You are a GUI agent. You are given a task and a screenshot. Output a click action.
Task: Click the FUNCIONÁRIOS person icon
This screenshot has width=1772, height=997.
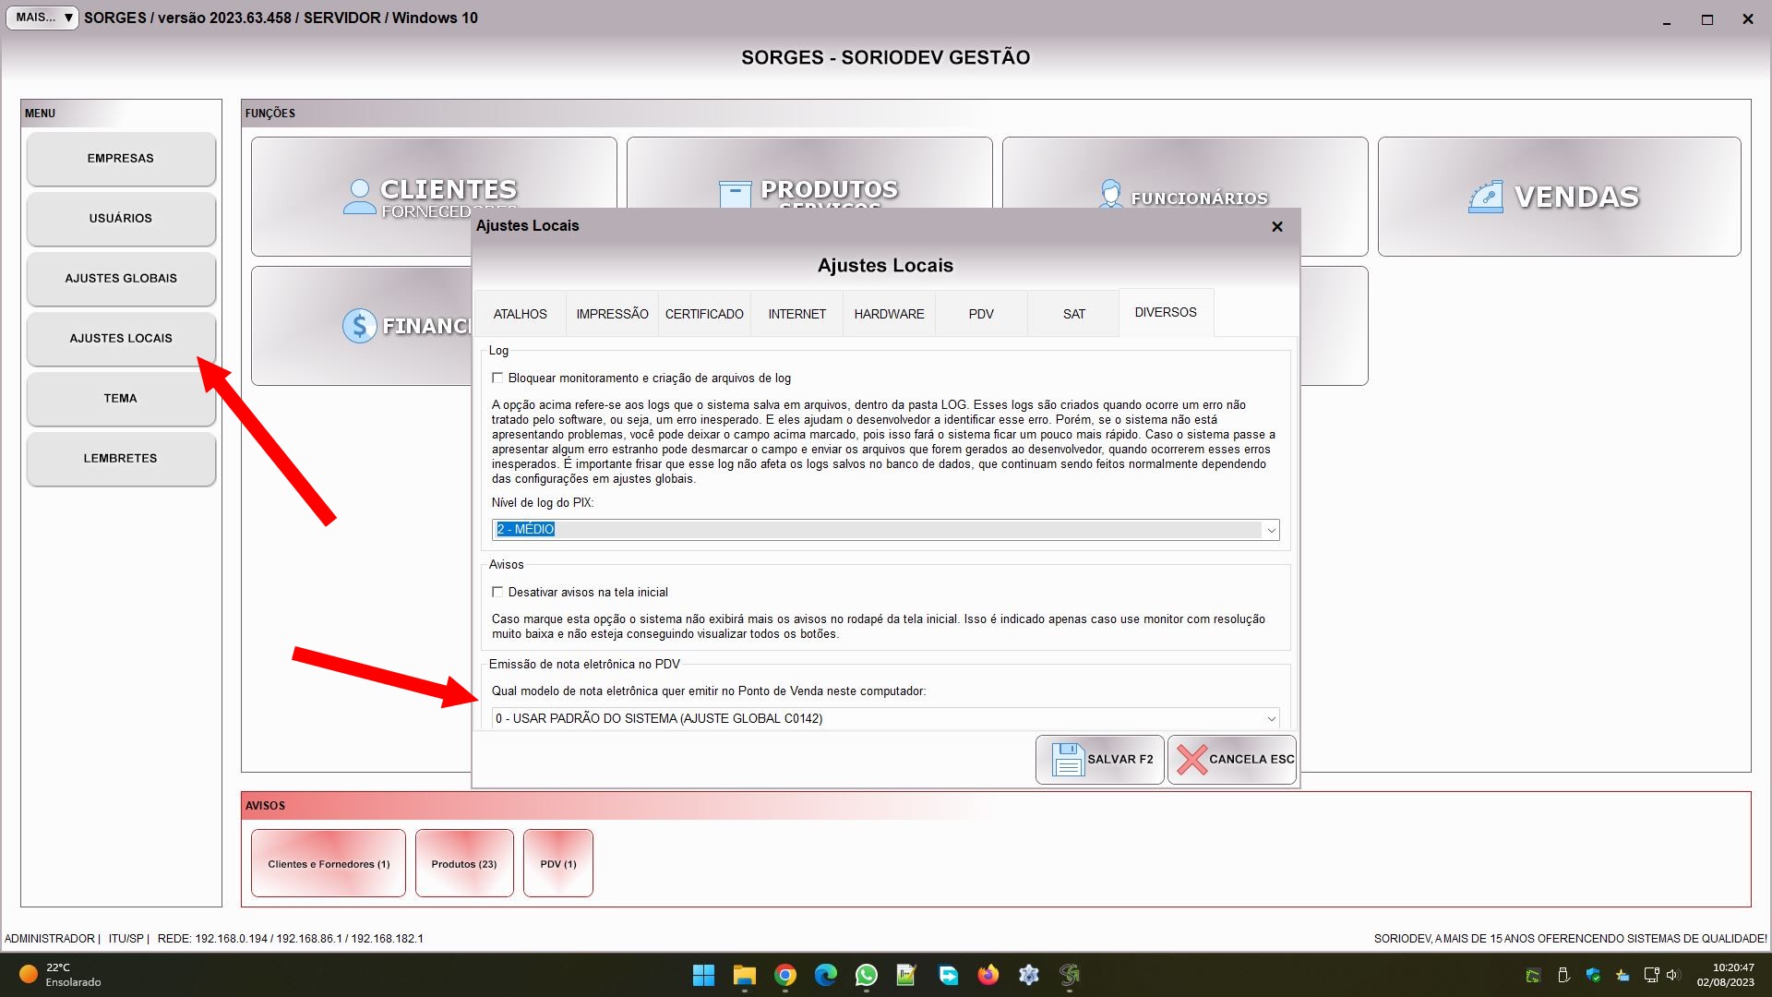coord(1110,194)
